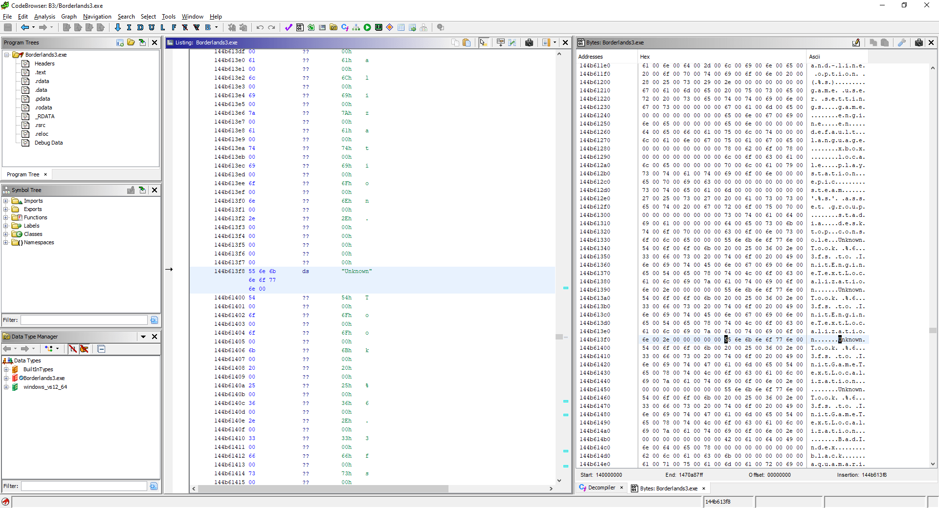Toggle hover mode in the Listing panel
939x508 pixels.
[484, 43]
